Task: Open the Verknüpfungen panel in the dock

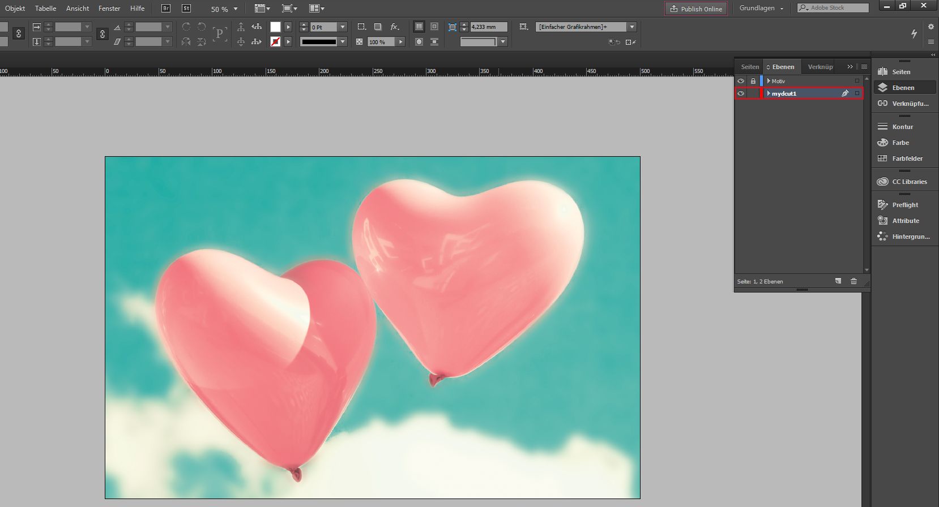Action: 904,104
